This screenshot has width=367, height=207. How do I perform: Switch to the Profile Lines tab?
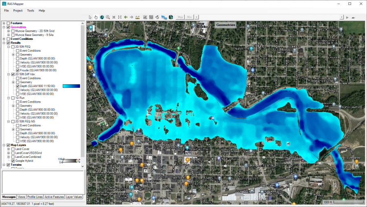point(35,197)
